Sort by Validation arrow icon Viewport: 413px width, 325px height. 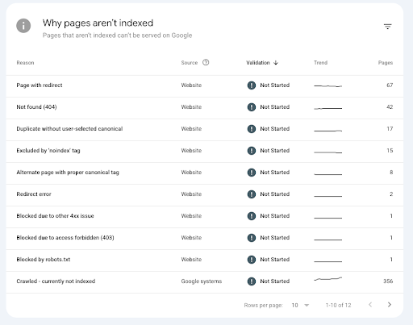[x=276, y=63]
